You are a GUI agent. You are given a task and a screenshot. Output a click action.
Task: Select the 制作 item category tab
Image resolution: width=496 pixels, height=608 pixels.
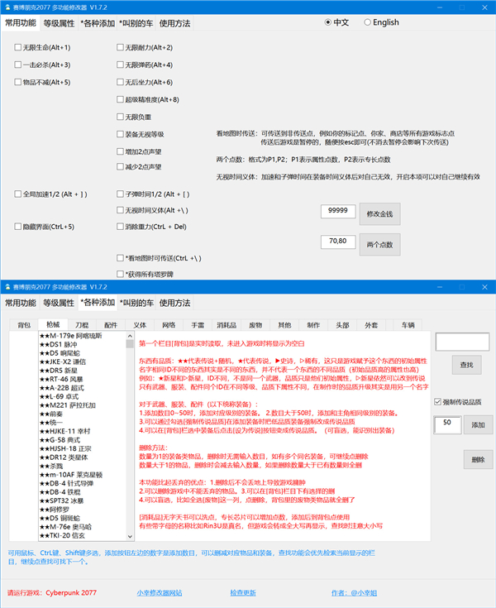pyautogui.click(x=313, y=325)
